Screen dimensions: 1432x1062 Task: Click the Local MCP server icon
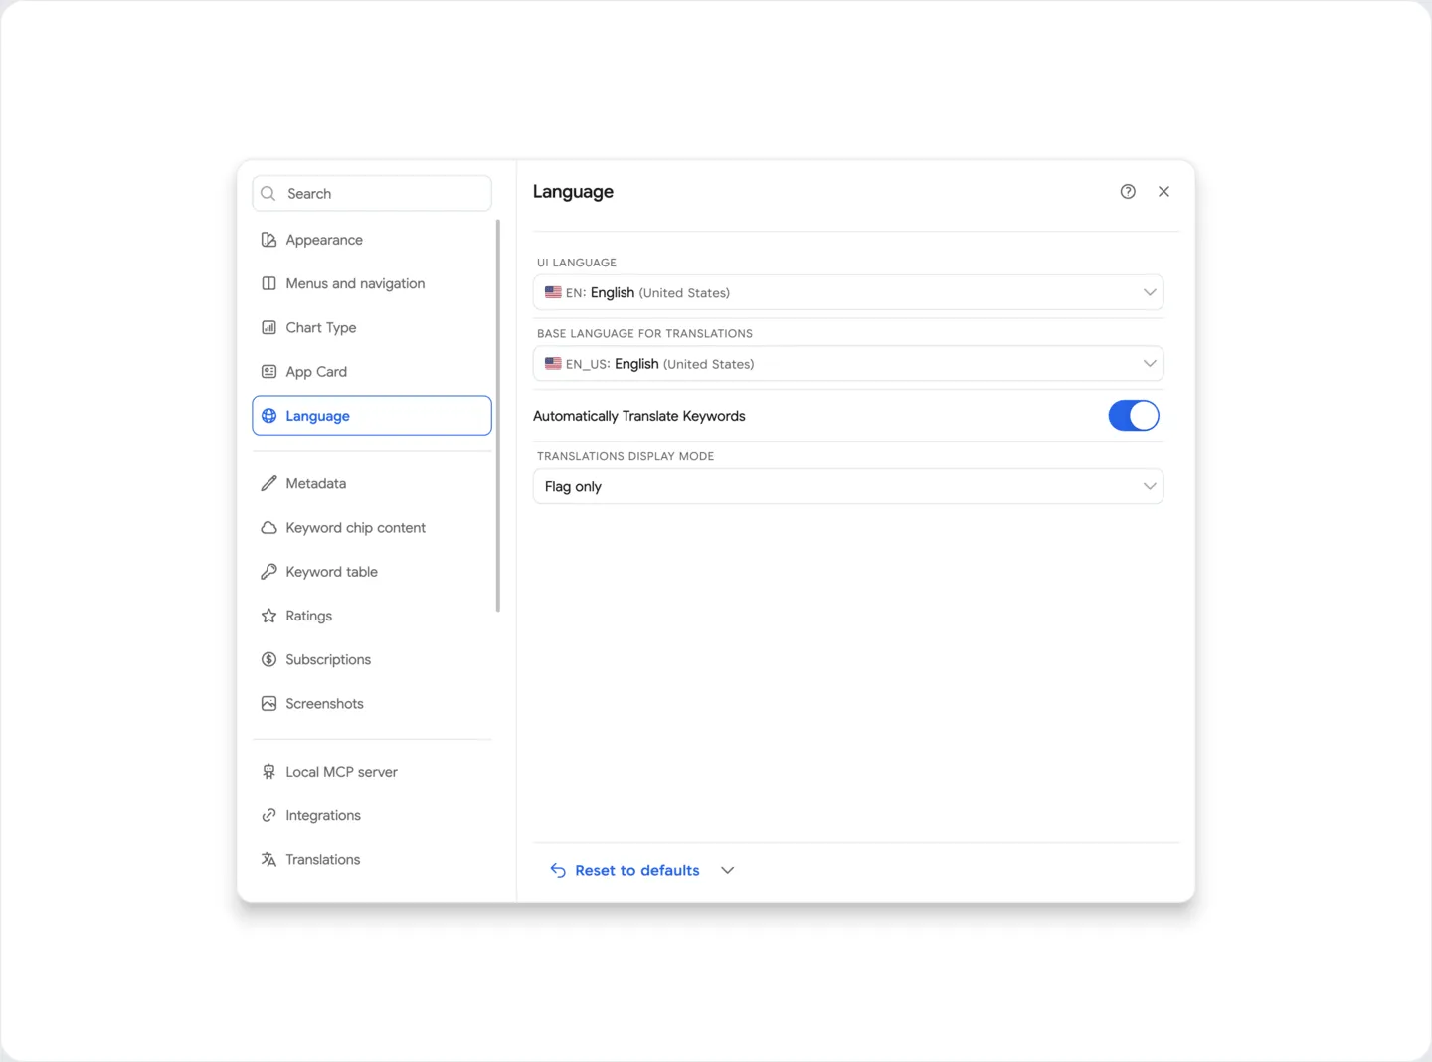pos(268,772)
